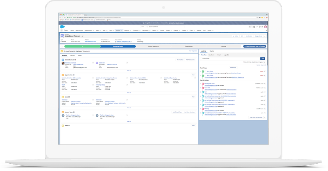Expand the path sidebar chevron
Screen dimensions: 328x171
(x=62, y=46)
